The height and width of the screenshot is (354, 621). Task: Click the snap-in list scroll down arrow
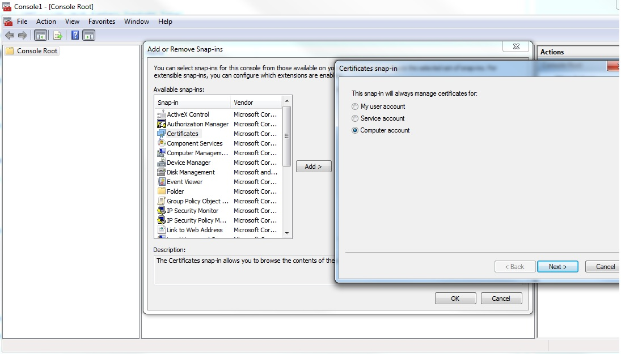click(287, 233)
